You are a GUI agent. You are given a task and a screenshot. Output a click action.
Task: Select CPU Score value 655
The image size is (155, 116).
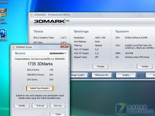51,79
